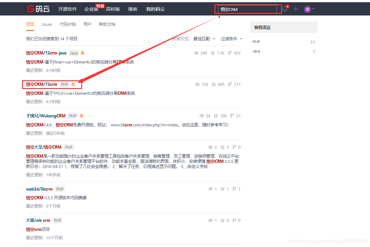Click the PHP tag on 子弹兄/WukongCRM

click(x=73, y=116)
